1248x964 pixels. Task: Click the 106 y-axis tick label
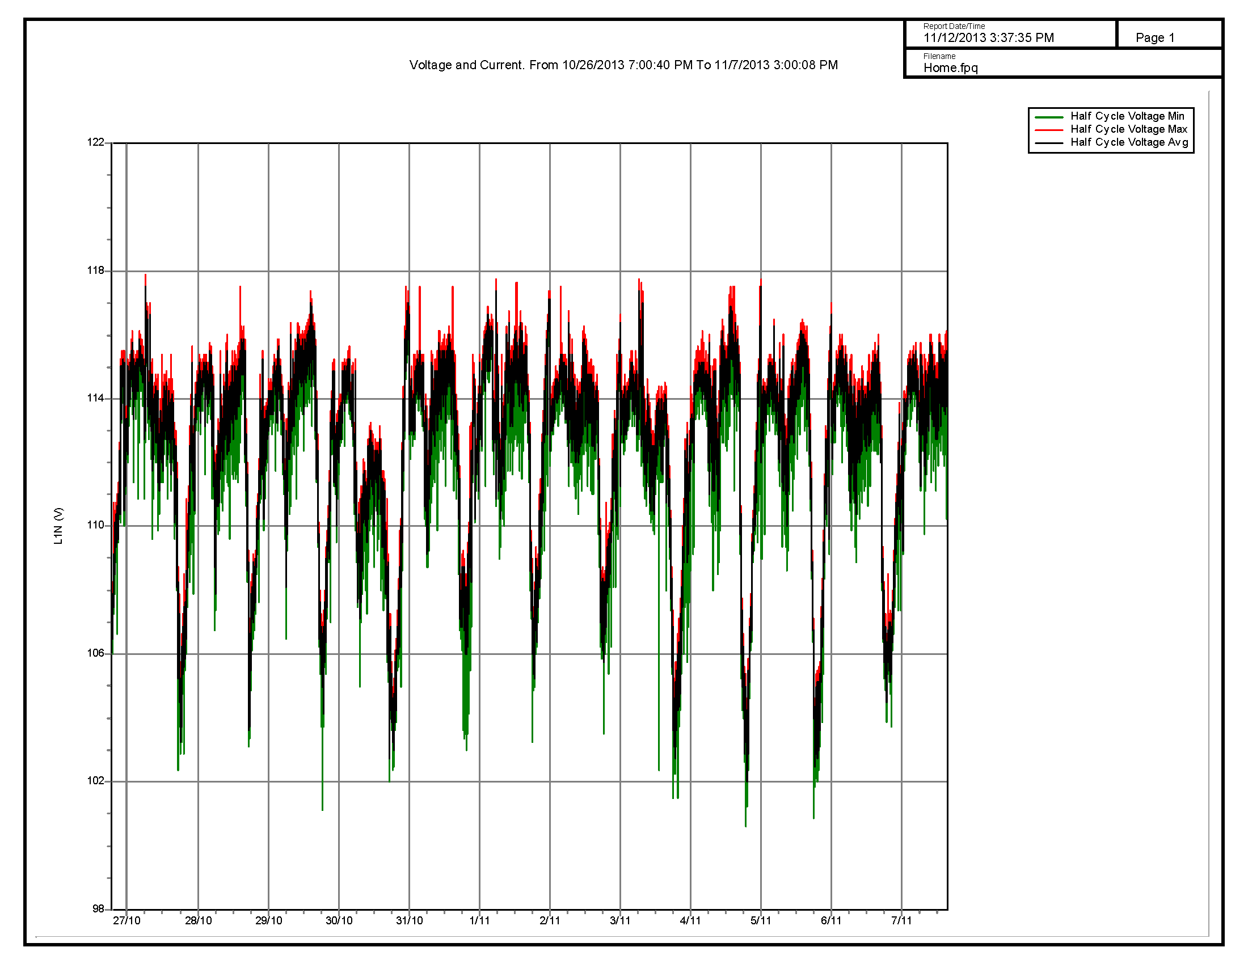coord(95,653)
